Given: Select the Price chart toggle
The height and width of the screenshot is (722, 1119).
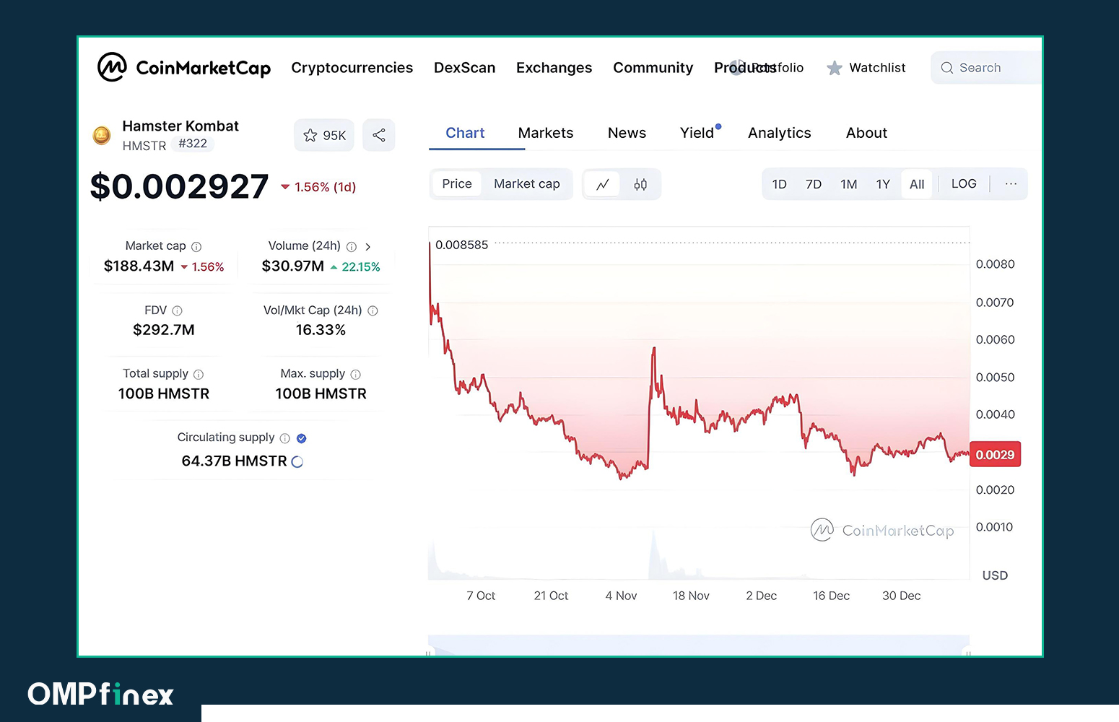Looking at the screenshot, I should click(457, 184).
